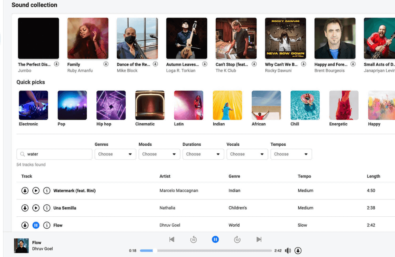Download the Family track by Ruby Amanfu

pyautogui.click(x=105, y=64)
